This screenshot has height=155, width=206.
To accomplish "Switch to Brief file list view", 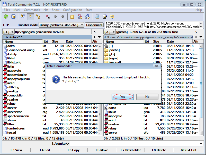I will click(23, 17).
